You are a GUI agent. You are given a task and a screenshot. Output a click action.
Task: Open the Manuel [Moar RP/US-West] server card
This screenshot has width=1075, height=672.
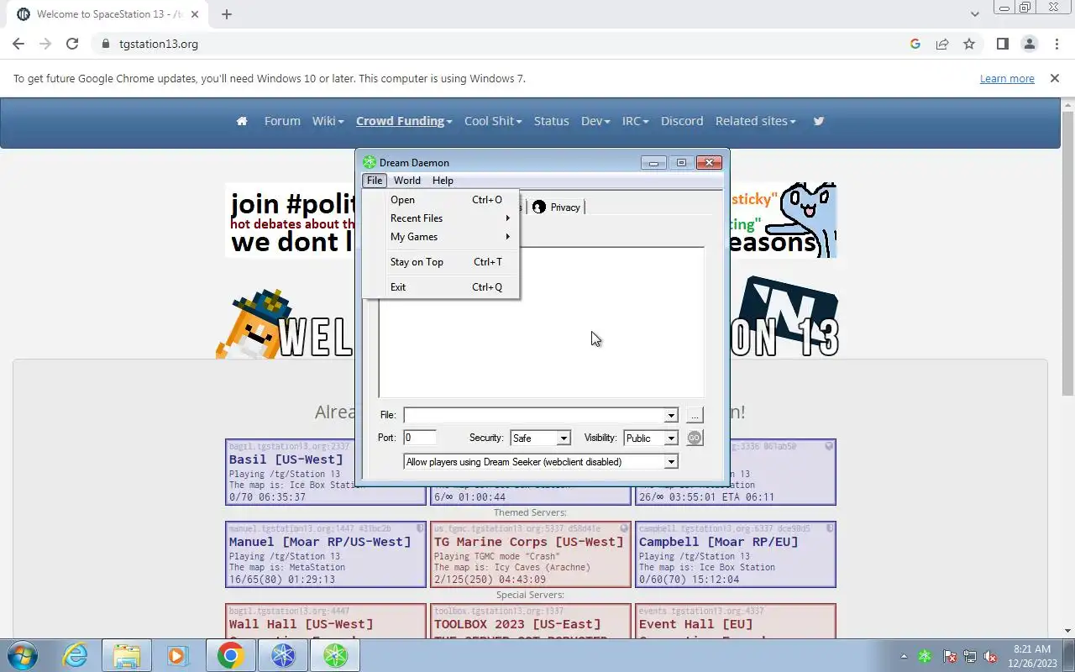[x=326, y=554]
